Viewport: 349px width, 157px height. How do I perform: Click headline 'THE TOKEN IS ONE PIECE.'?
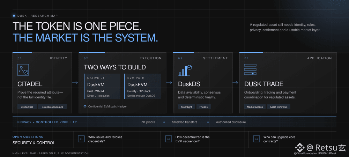[77, 27]
